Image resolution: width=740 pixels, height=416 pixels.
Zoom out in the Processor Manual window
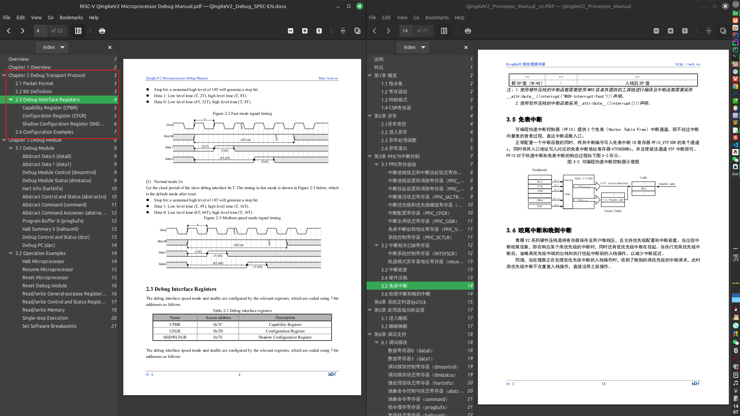[656, 31]
